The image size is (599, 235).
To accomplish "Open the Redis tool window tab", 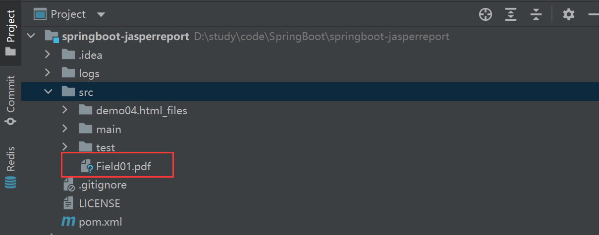I will [x=10, y=166].
